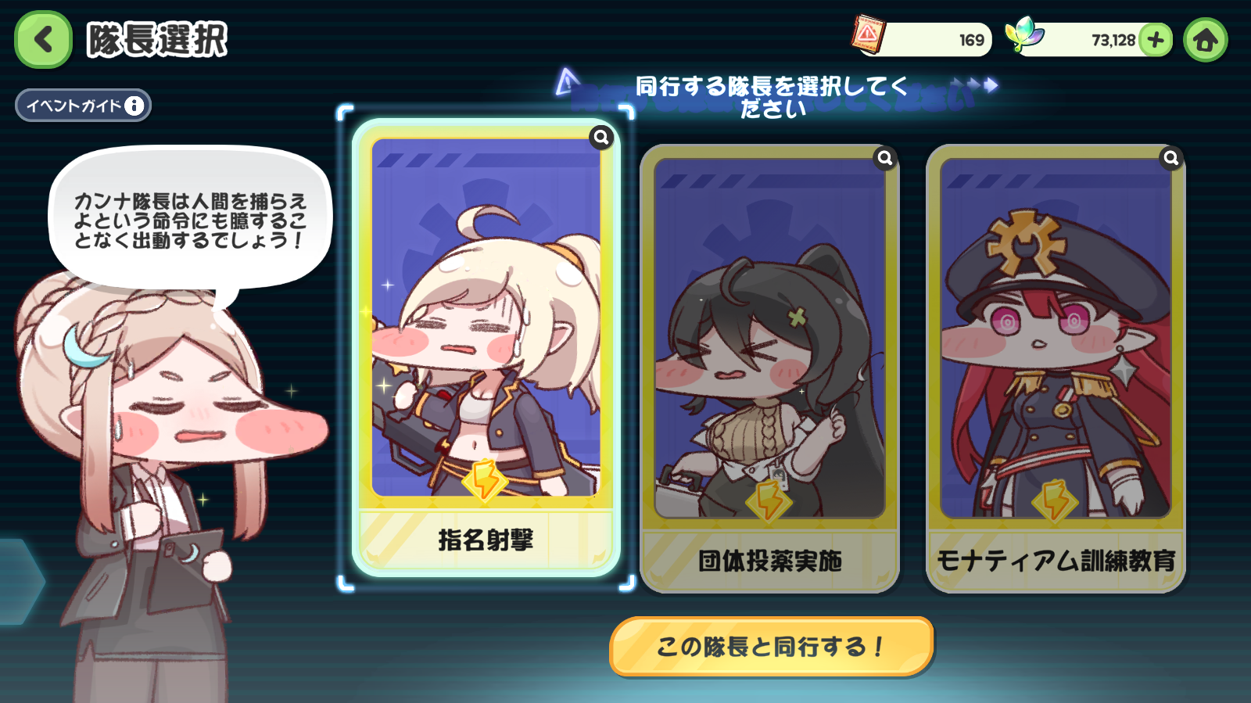Click the lightning badge on 指名射撃 card
This screenshot has height=703, width=1251.
485,479
